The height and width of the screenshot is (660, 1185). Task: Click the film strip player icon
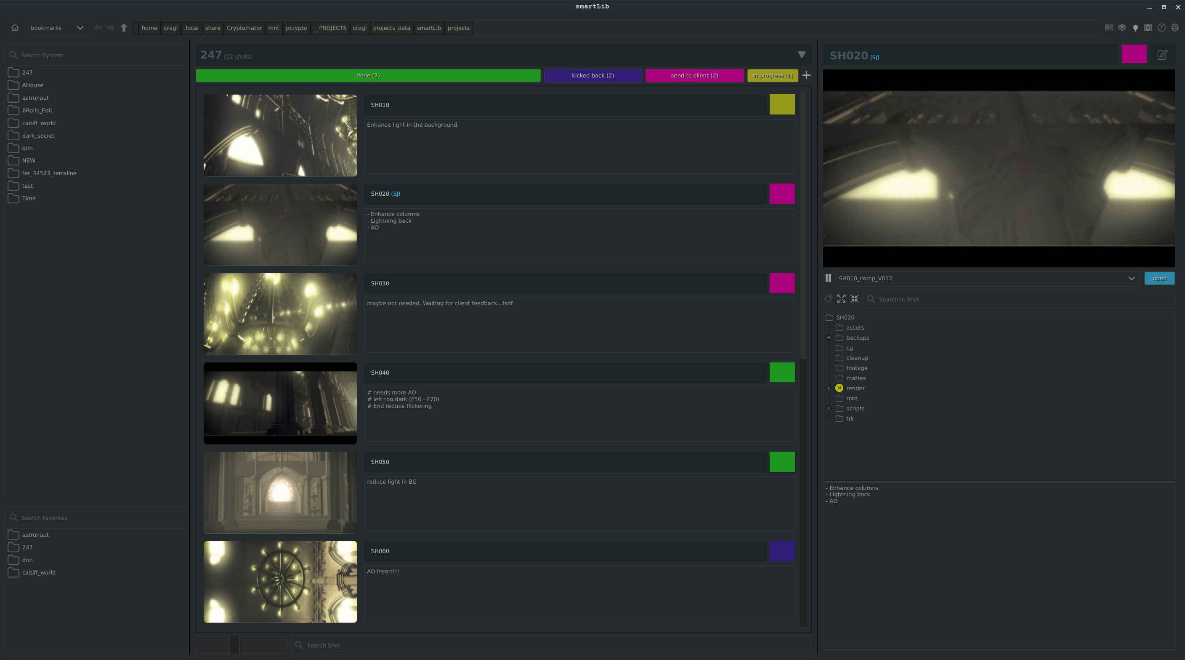[x=1148, y=28]
